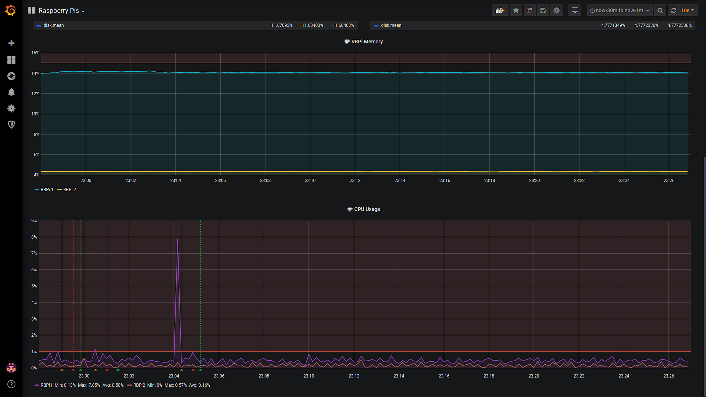Open Explore compass icon in sidebar
706x397 pixels.
tap(11, 76)
